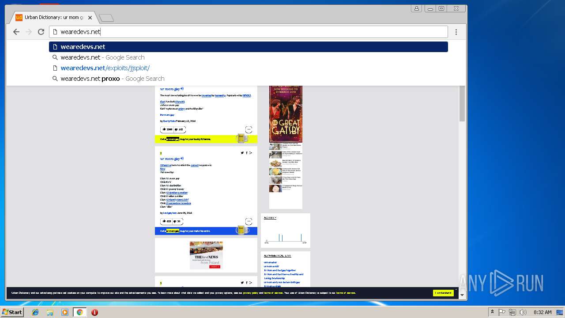Screen dimensions: 565x318
Task: Select 'wearedevs.net proxo - Google Search' suggestion
Action: tap(249, 79)
